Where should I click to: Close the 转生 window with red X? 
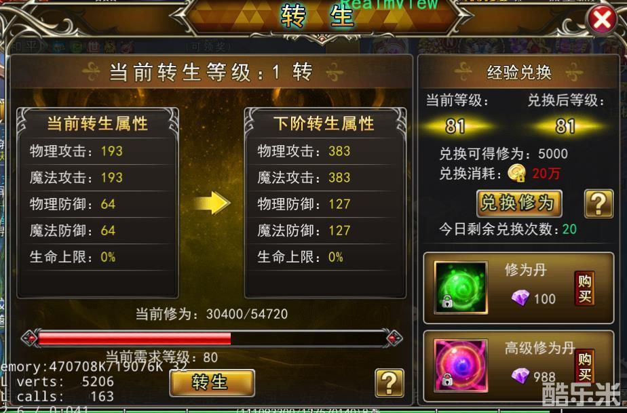pyautogui.click(x=602, y=19)
